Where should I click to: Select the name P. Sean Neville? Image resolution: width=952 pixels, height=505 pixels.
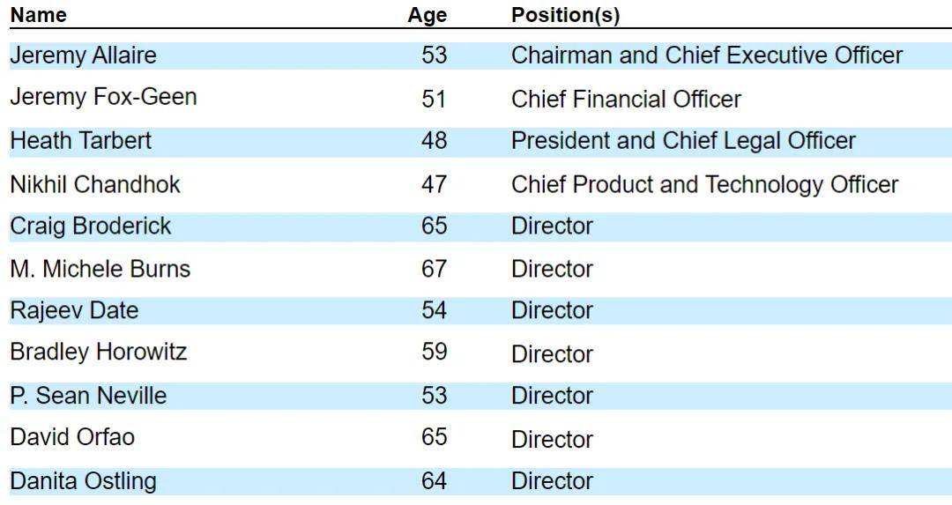(x=88, y=396)
